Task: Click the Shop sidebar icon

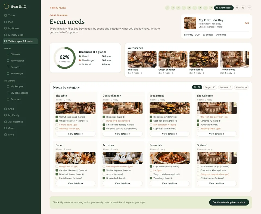Action: pyautogui.click(x=5, y=109)
